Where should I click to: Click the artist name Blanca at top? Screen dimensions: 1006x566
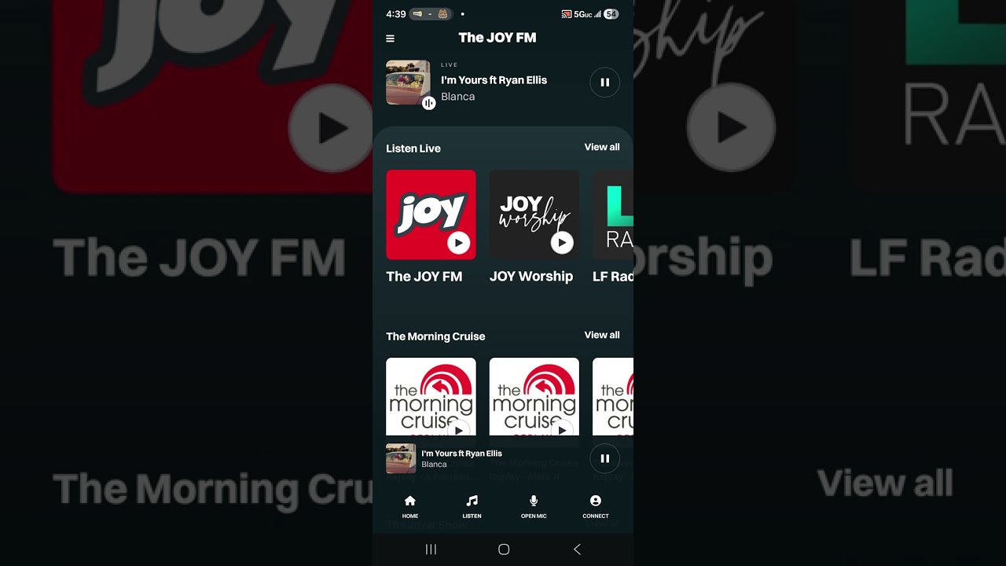click(457, 97)
